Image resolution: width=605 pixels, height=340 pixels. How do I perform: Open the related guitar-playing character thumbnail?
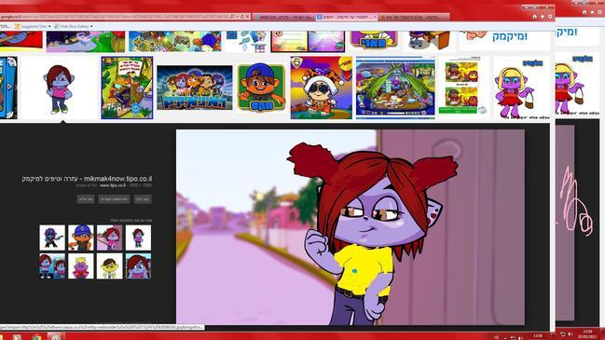pos(52,238)
